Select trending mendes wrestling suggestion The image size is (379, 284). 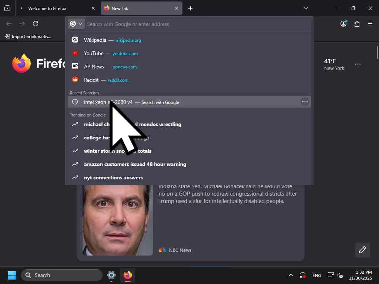(x=189, y=124)
